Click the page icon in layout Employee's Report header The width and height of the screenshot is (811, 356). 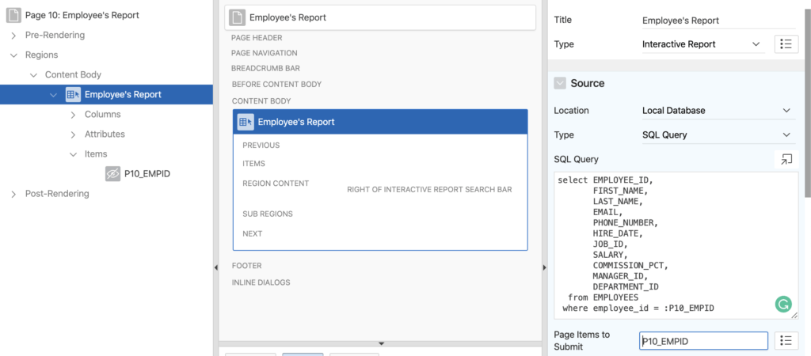237,17
